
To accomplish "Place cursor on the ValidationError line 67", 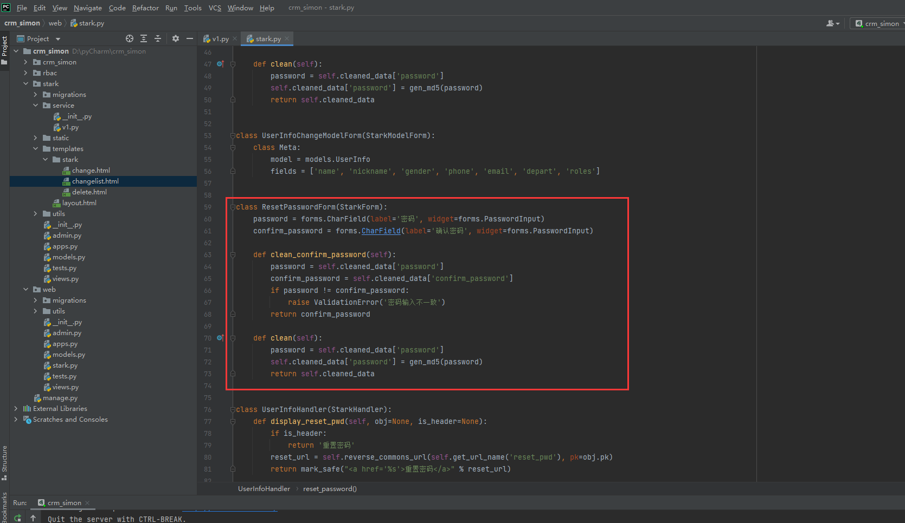I will tap(367, 302).
